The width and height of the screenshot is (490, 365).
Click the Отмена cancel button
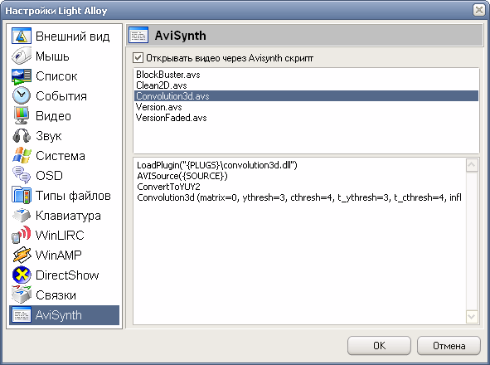click(x=449, y=346)
